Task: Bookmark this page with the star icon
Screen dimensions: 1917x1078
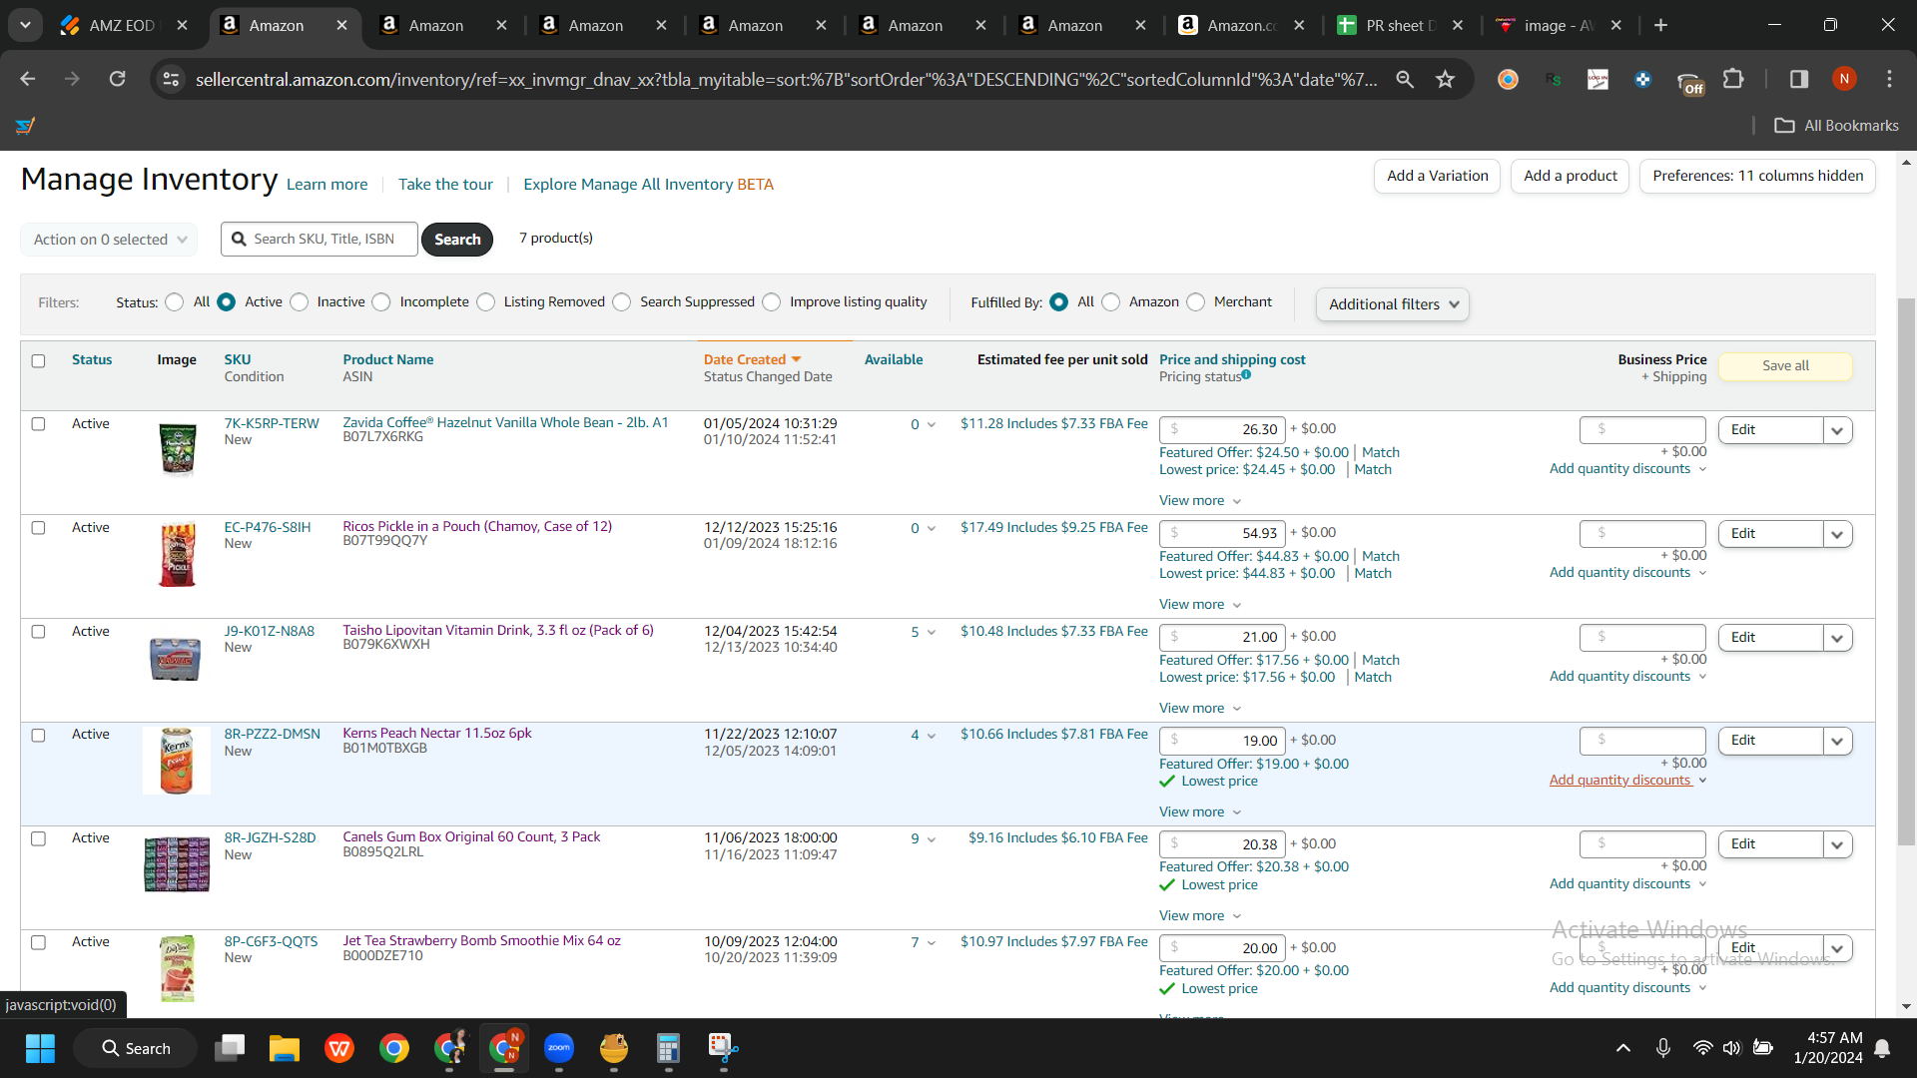Action: [x=1445, y=79]
